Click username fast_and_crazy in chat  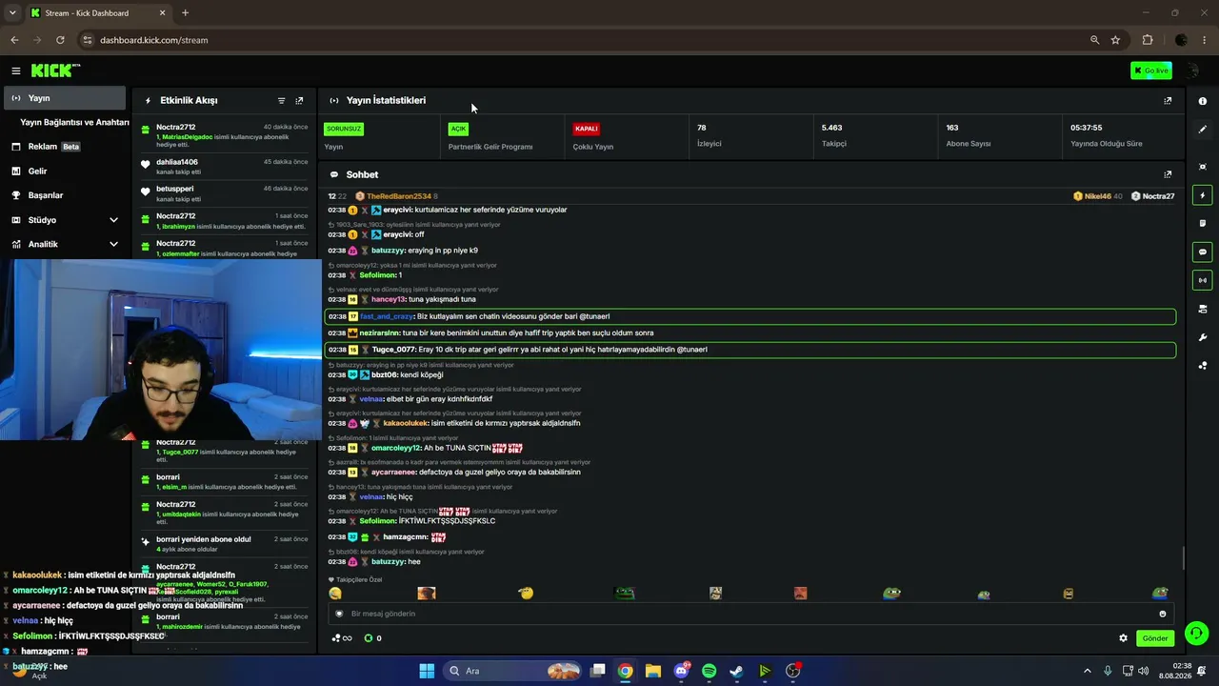click(x=387, y=316)
